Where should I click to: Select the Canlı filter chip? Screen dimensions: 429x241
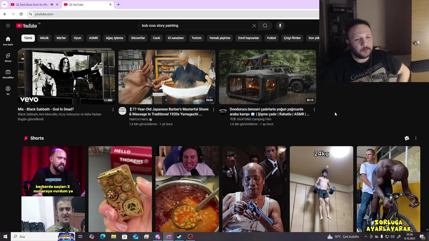[157, 38]
